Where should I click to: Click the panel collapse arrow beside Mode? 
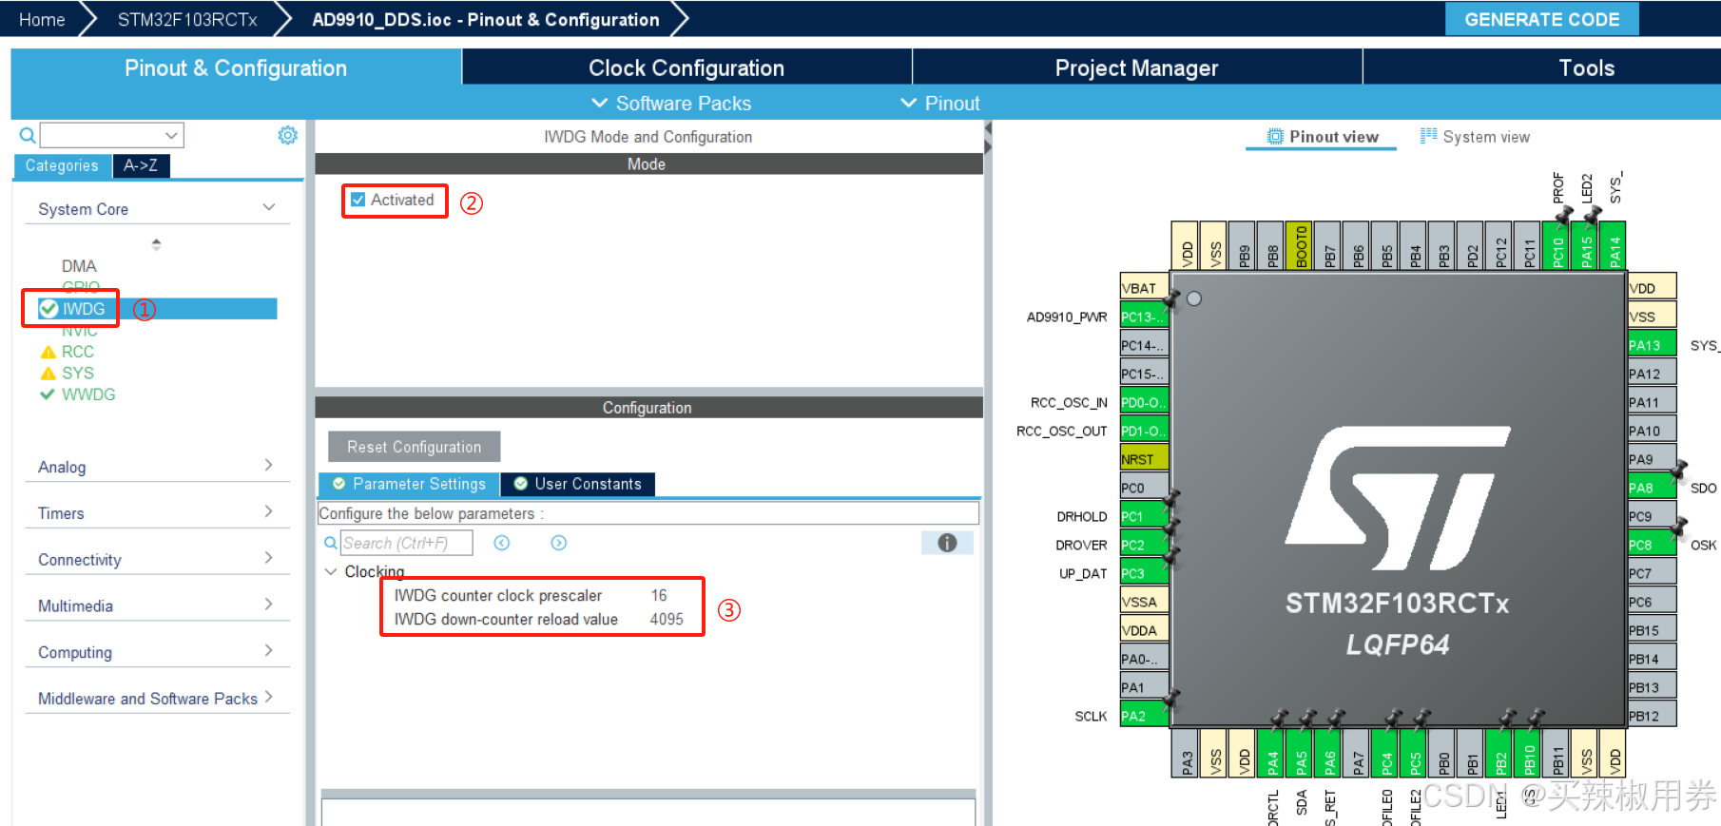pos(987,137)
